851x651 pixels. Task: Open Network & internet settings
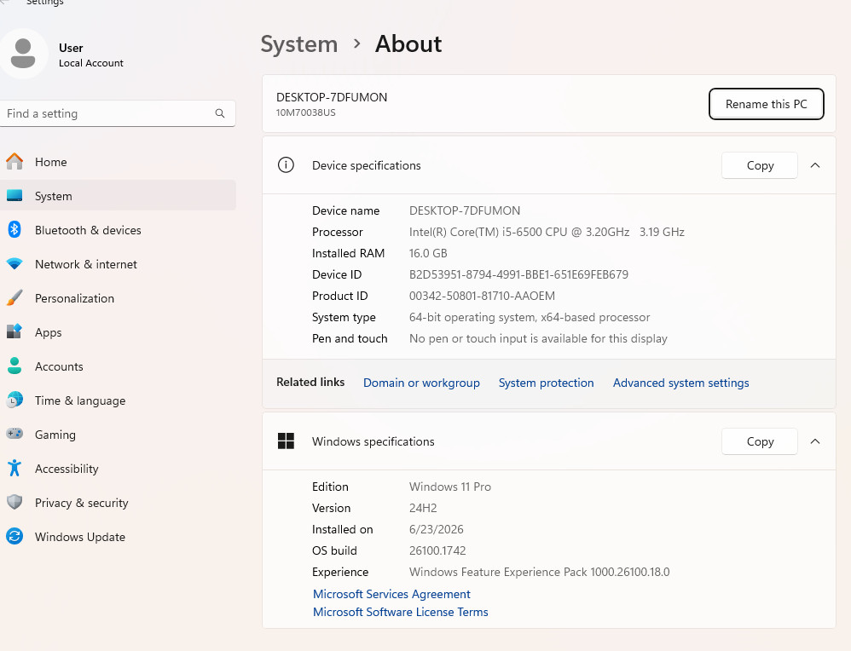pyautogui.click(x=118, y=264)
